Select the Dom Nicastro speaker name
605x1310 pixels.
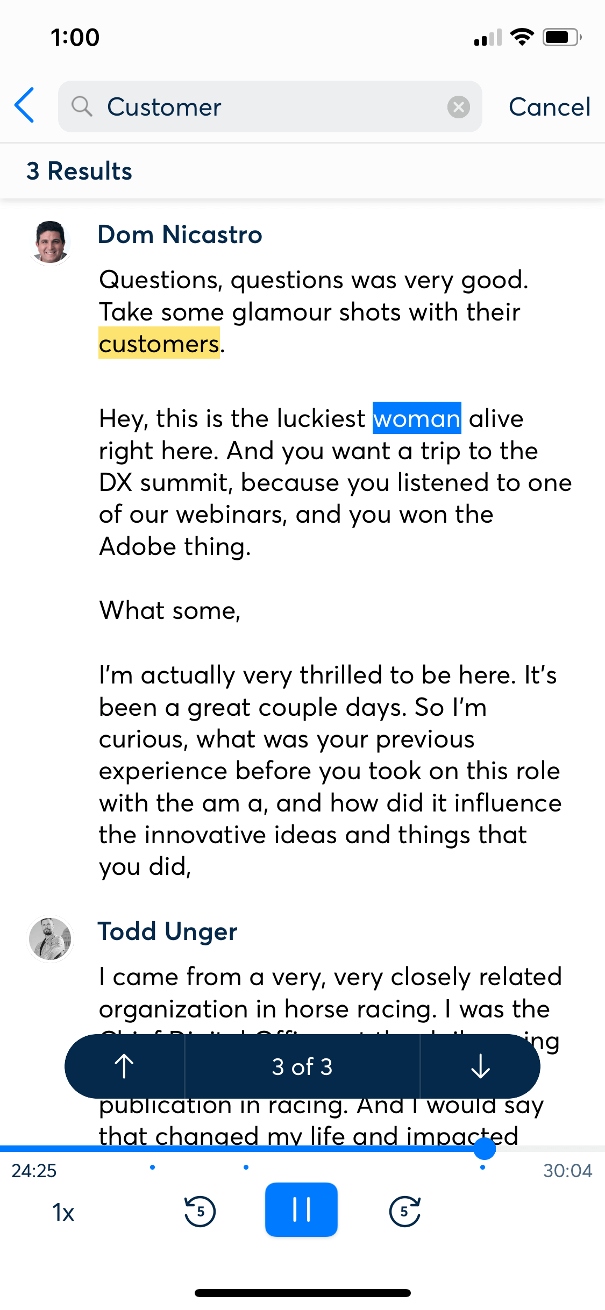[x=180, y=234]
